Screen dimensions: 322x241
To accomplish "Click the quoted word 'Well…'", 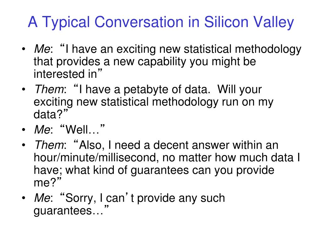I will (83, 130).
